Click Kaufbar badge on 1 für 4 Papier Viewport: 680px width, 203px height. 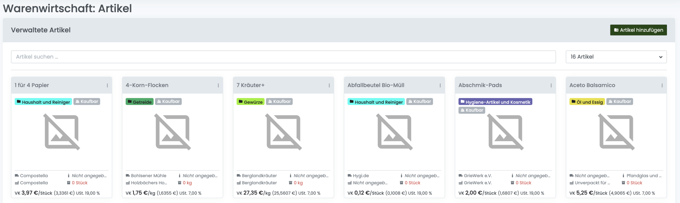[x=87, y=101]
